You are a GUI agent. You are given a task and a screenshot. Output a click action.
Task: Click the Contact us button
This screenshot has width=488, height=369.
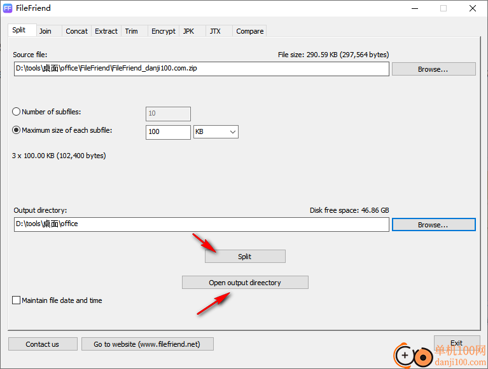(x=43, y=344)
